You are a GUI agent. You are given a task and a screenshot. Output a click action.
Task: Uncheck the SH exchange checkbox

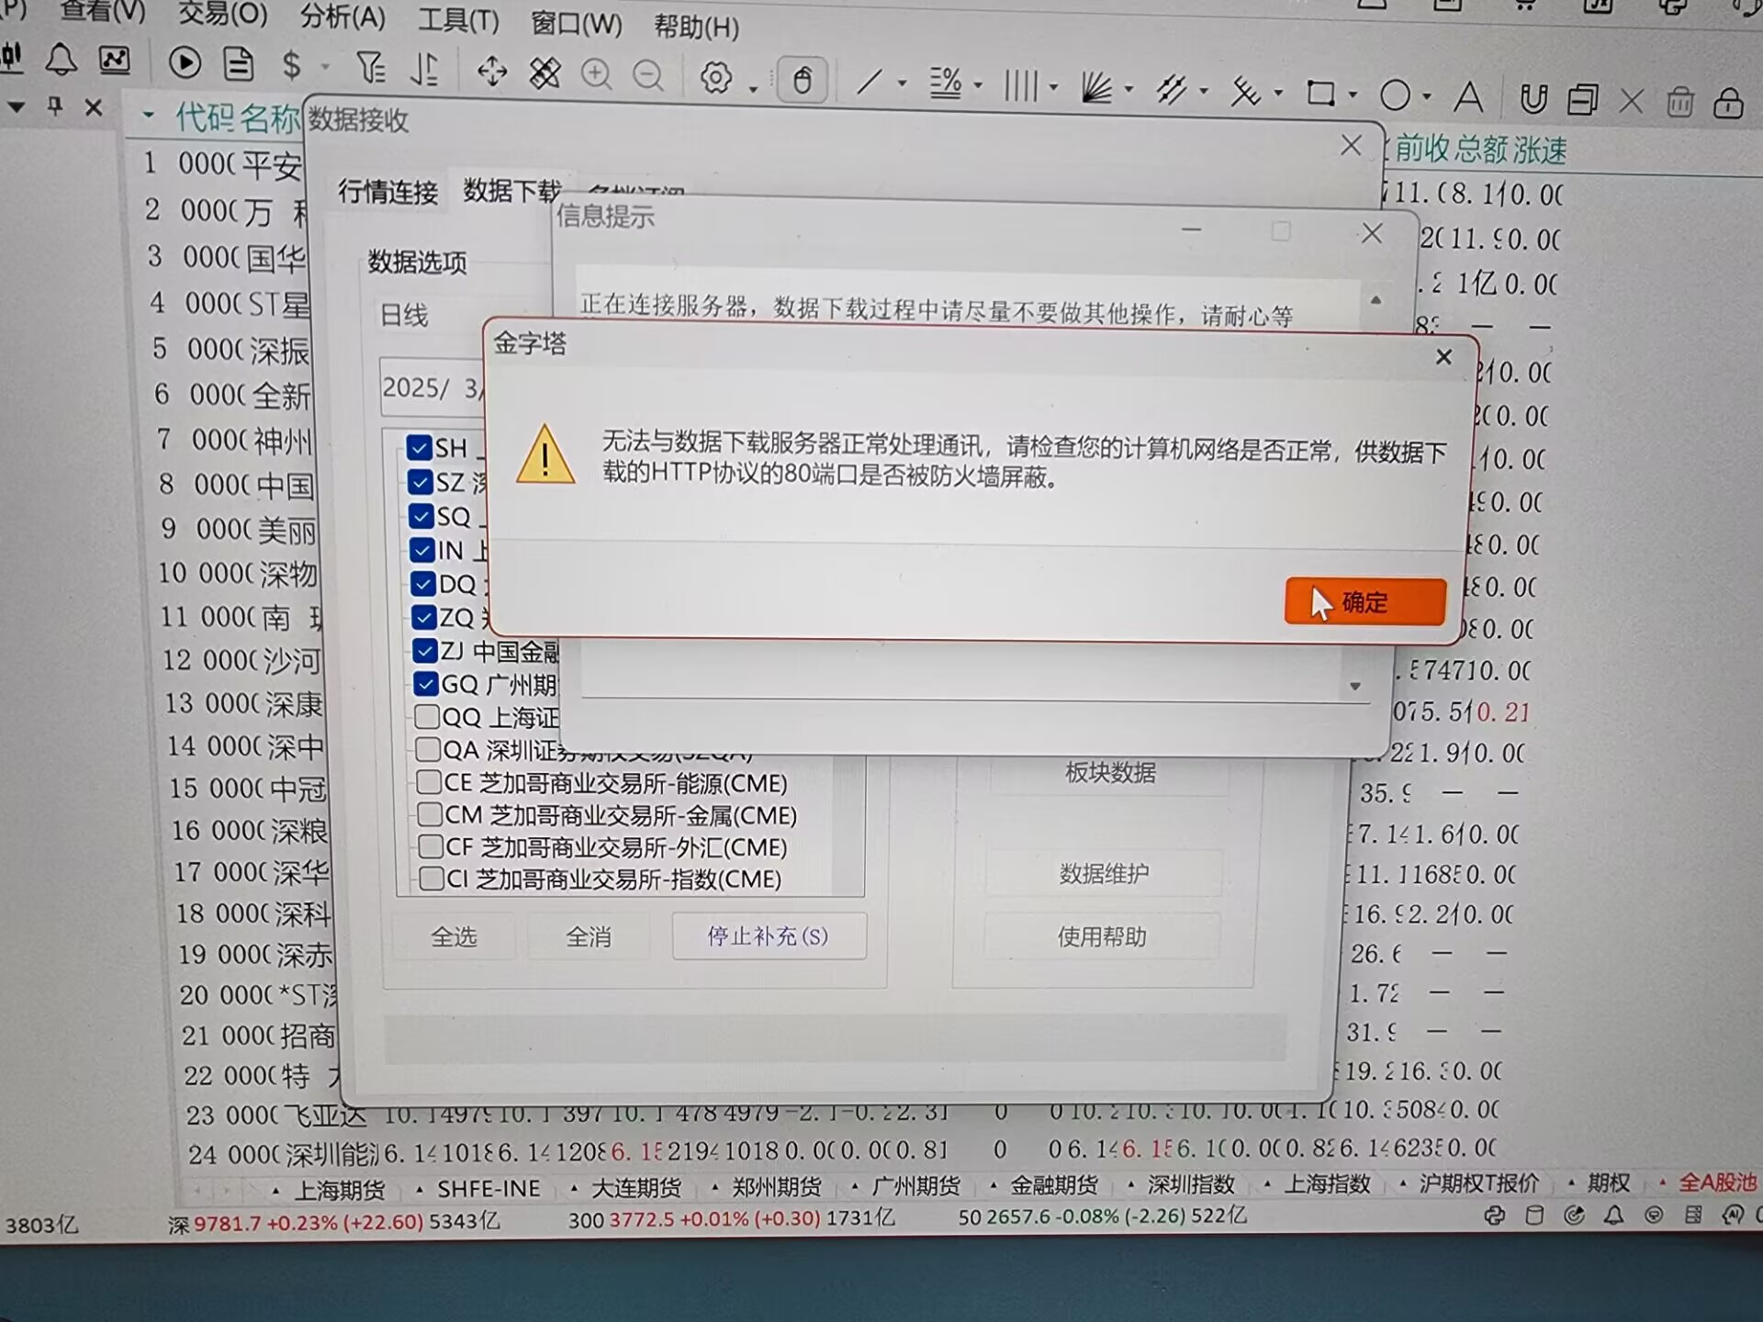419,447
